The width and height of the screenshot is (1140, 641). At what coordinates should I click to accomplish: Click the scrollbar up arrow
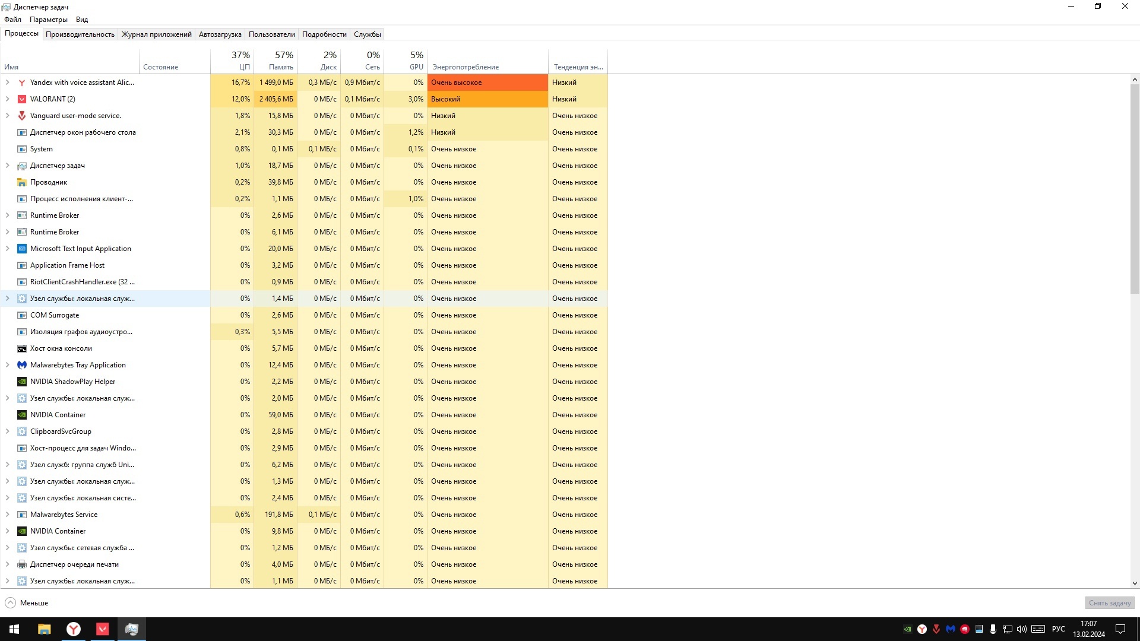click(1135, 80)
